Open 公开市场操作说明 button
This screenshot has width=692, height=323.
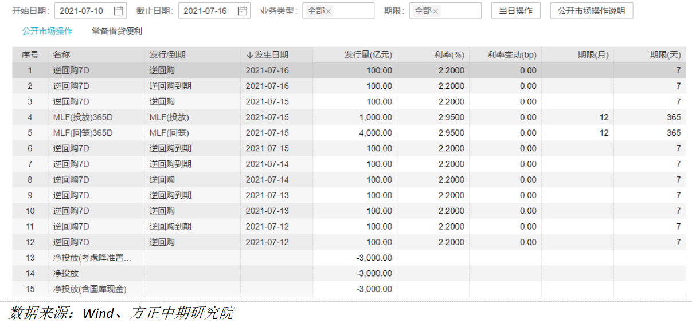(x=591, y=11)
